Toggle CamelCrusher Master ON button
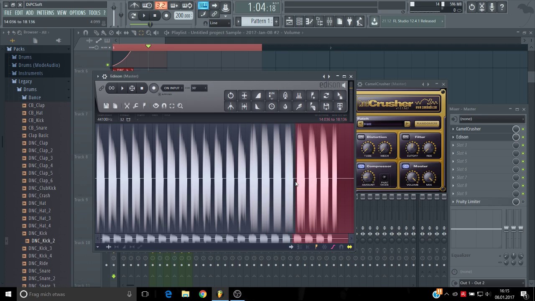 coord(405,166)
